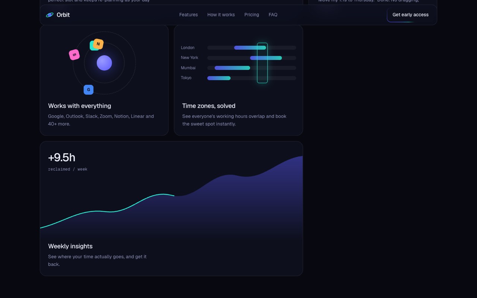477x298 pixels.
Task: Click the Google, Outlook, Slack description text
Action: (x=101, y=120)
